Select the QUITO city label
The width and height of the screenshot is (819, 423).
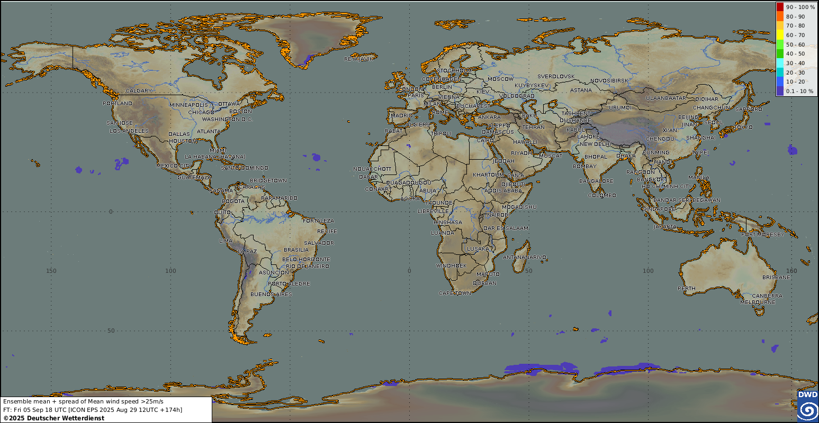tap(222, 213)
